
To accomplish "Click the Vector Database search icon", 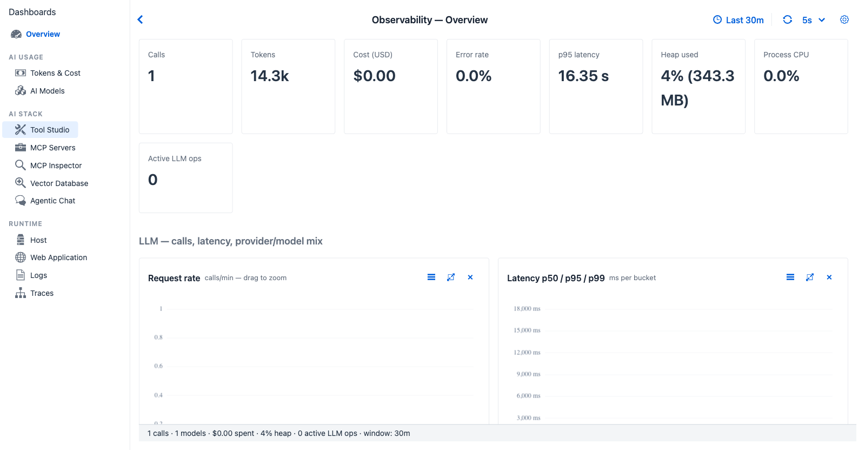I will pyautogui.click(x=21, y=183).
